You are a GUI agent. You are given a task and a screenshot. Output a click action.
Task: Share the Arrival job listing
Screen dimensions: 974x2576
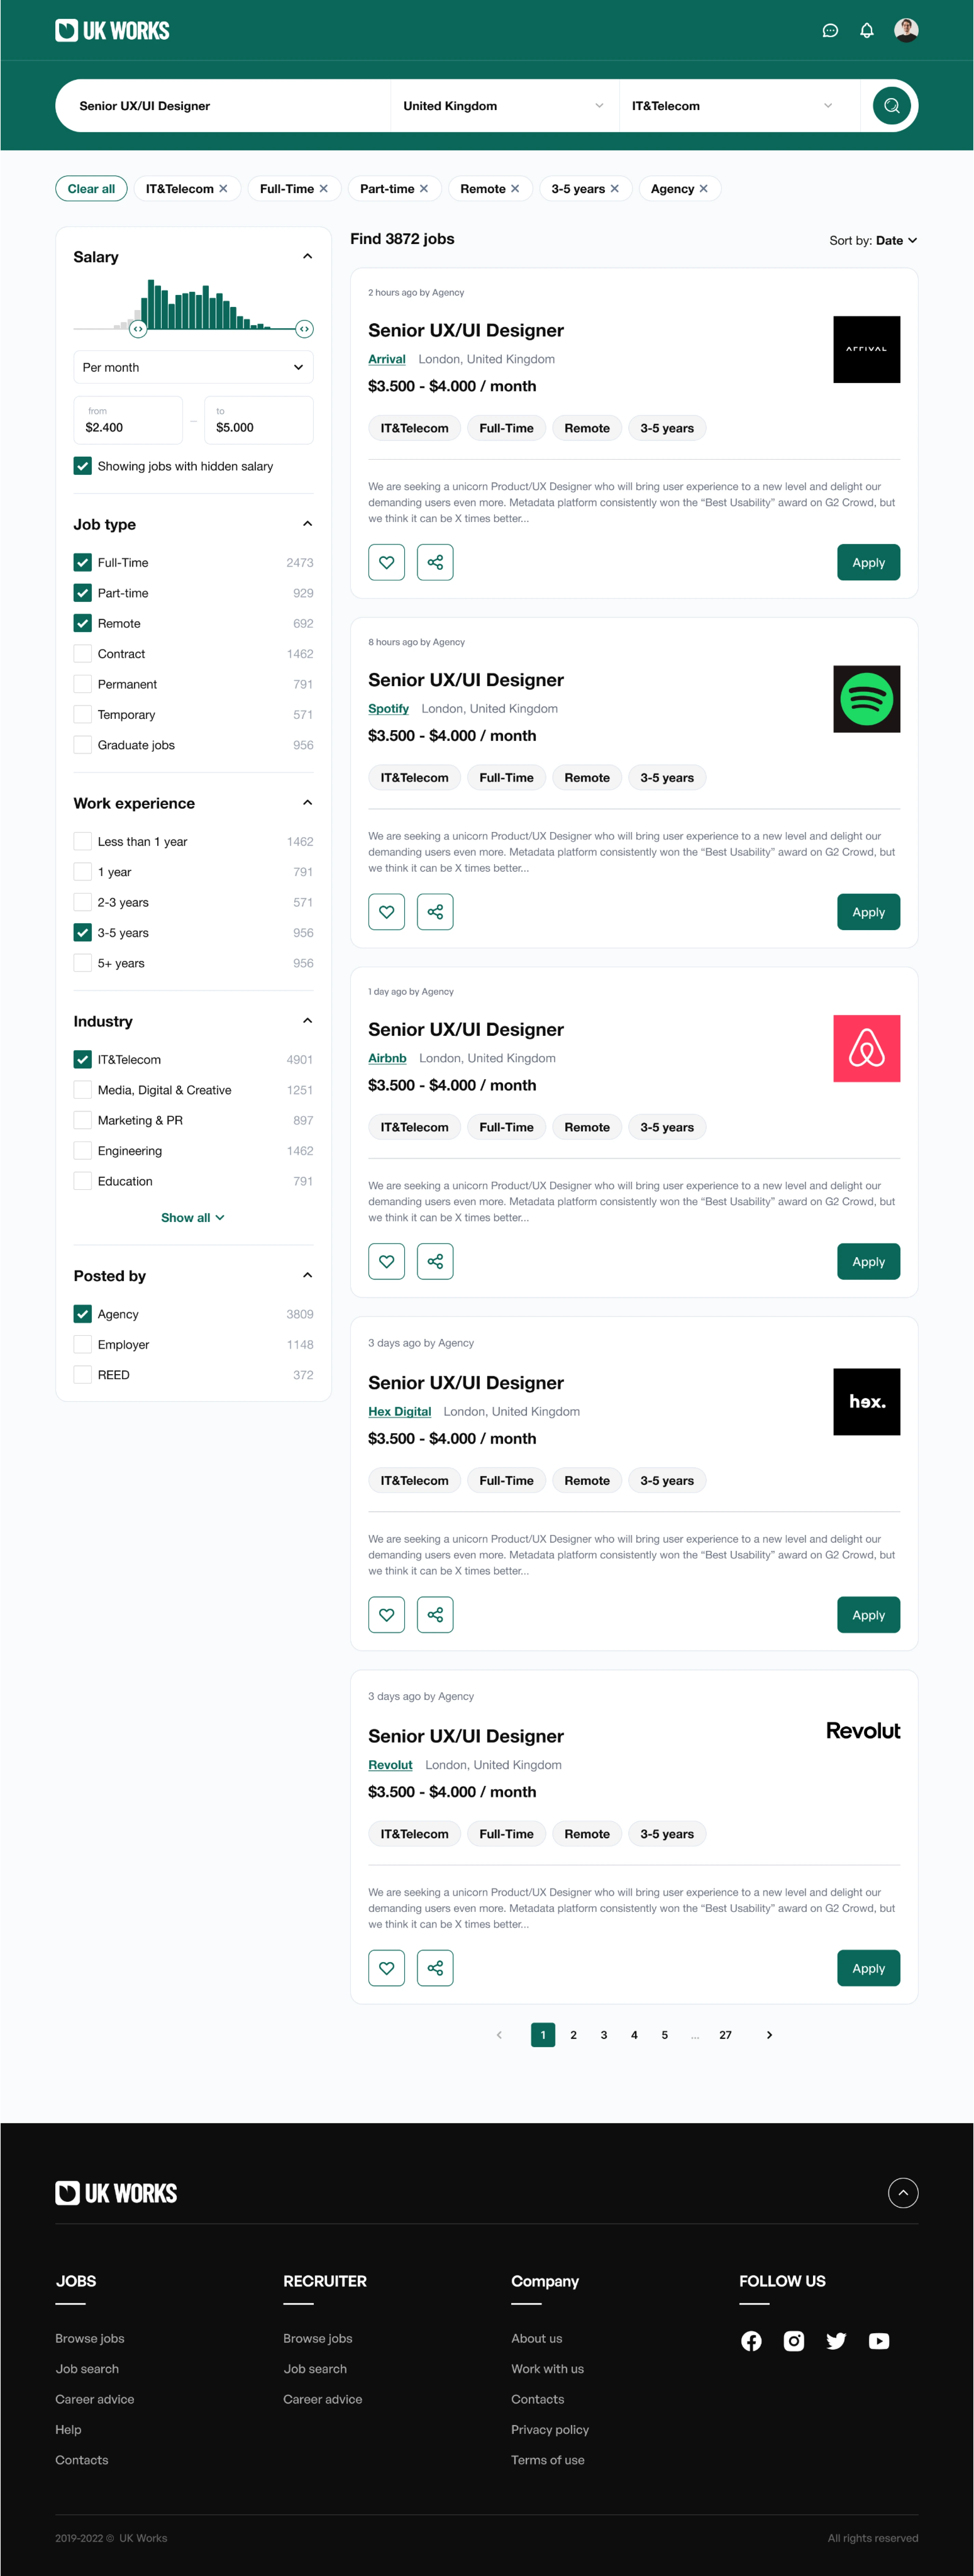click(435, 562)
